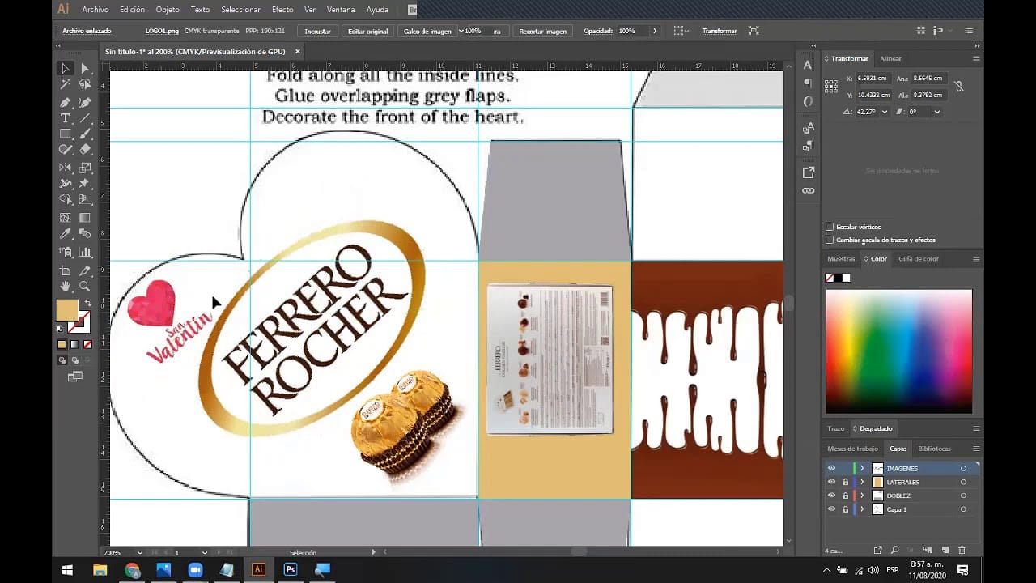
Task: Choose the Paintbrush tool
Action: coord(85,134)
